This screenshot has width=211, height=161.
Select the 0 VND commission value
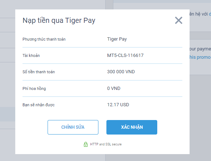coord(114,88)
